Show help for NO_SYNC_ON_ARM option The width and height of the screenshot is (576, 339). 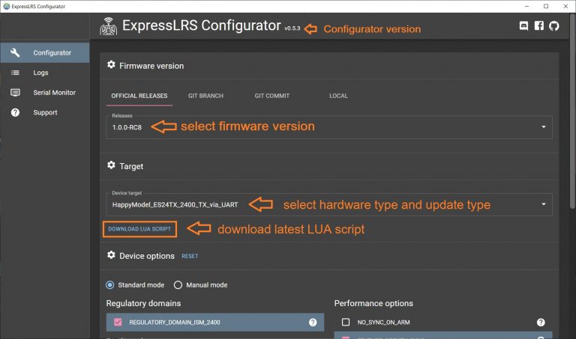[x=541, y=322]
